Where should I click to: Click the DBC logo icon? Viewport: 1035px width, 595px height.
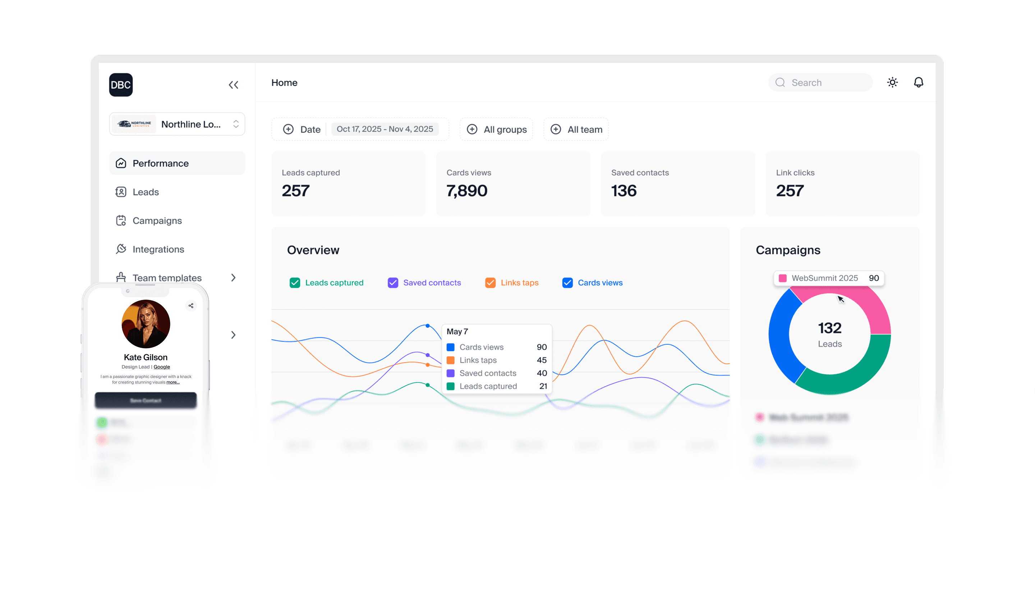(x=121, y=84)
